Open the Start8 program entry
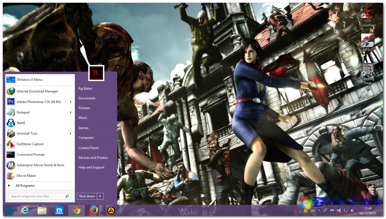 coord(40,123)
